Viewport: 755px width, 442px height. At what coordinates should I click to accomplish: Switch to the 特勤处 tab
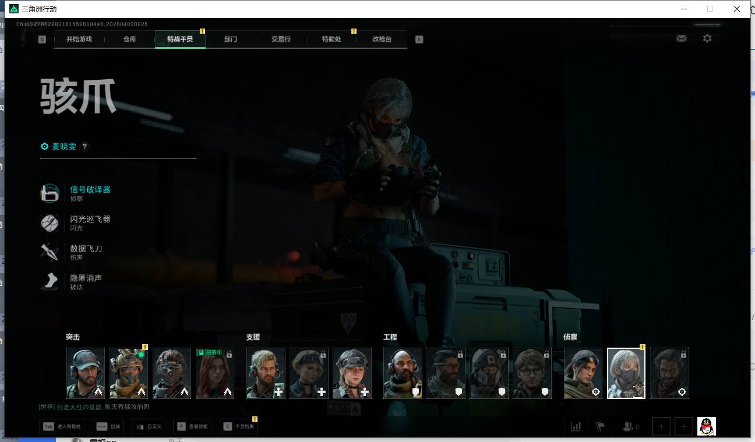tap(331, 40)
